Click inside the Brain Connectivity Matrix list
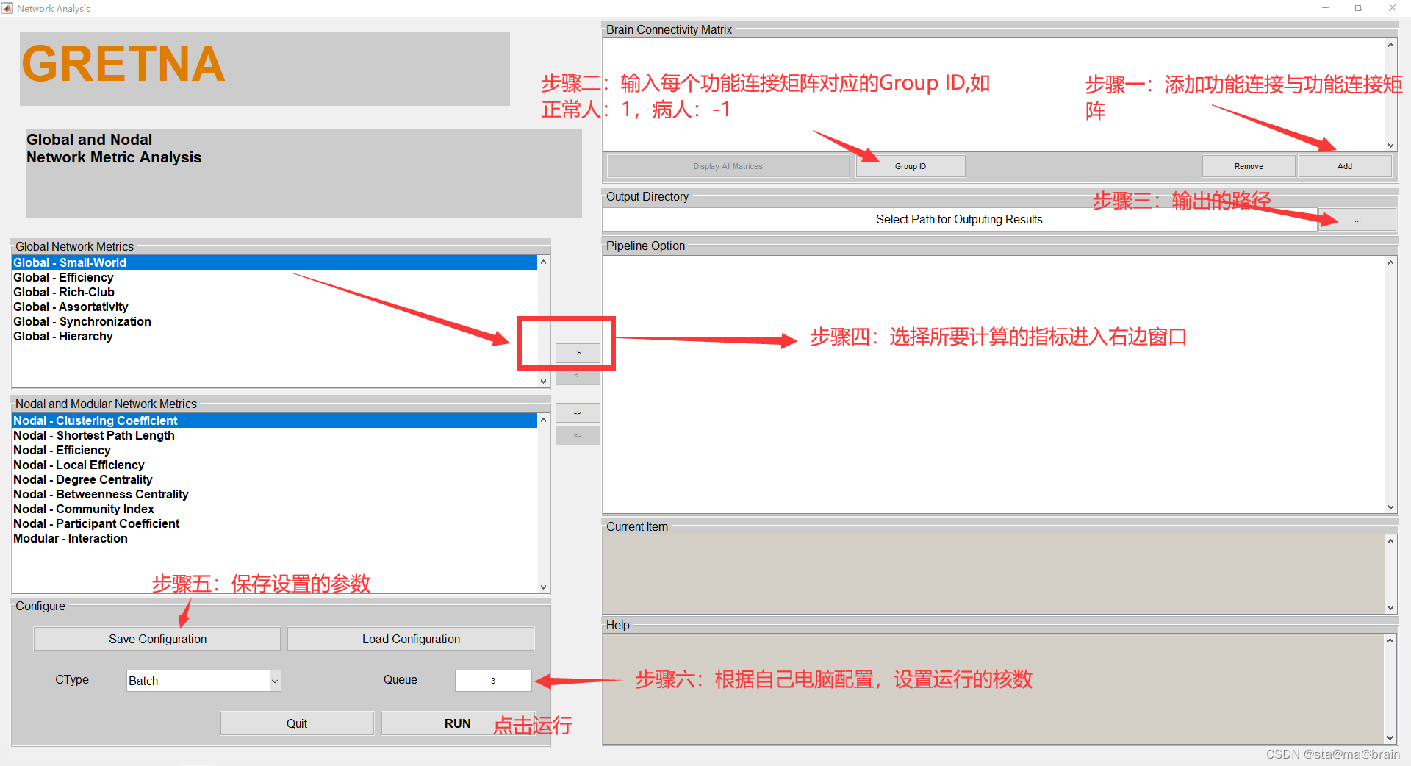The height and width of the screenshot is (766, 1411). click(x=994, y=95)
